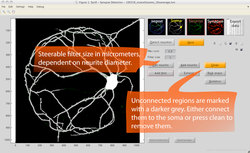Open the Export data step

(x=235, y=27)
